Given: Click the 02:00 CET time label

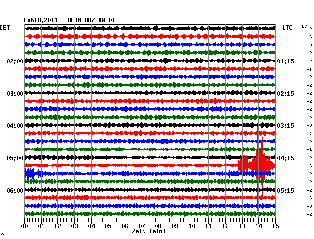Looking at the screenshot, I should [x=15, y=61].
